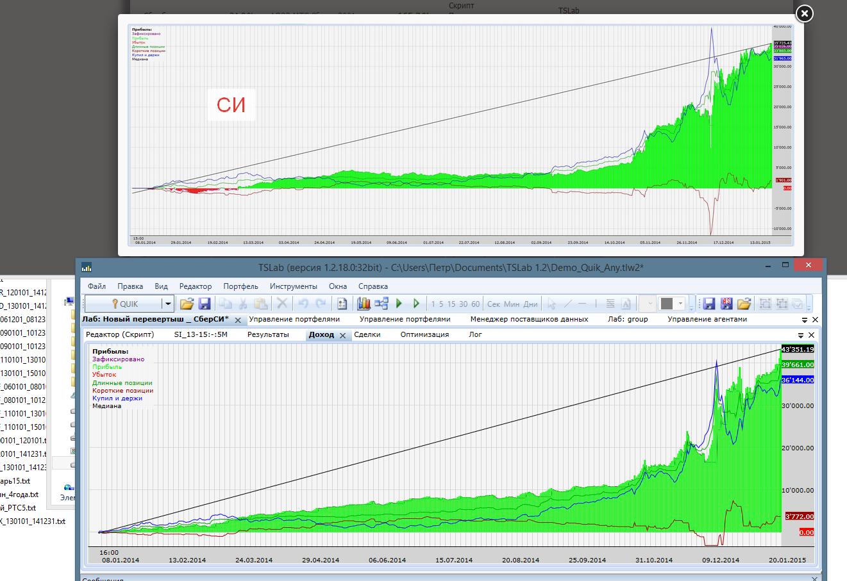
Task: Open the QUIK provider dropdown arrow
Action: pos(168,304)
